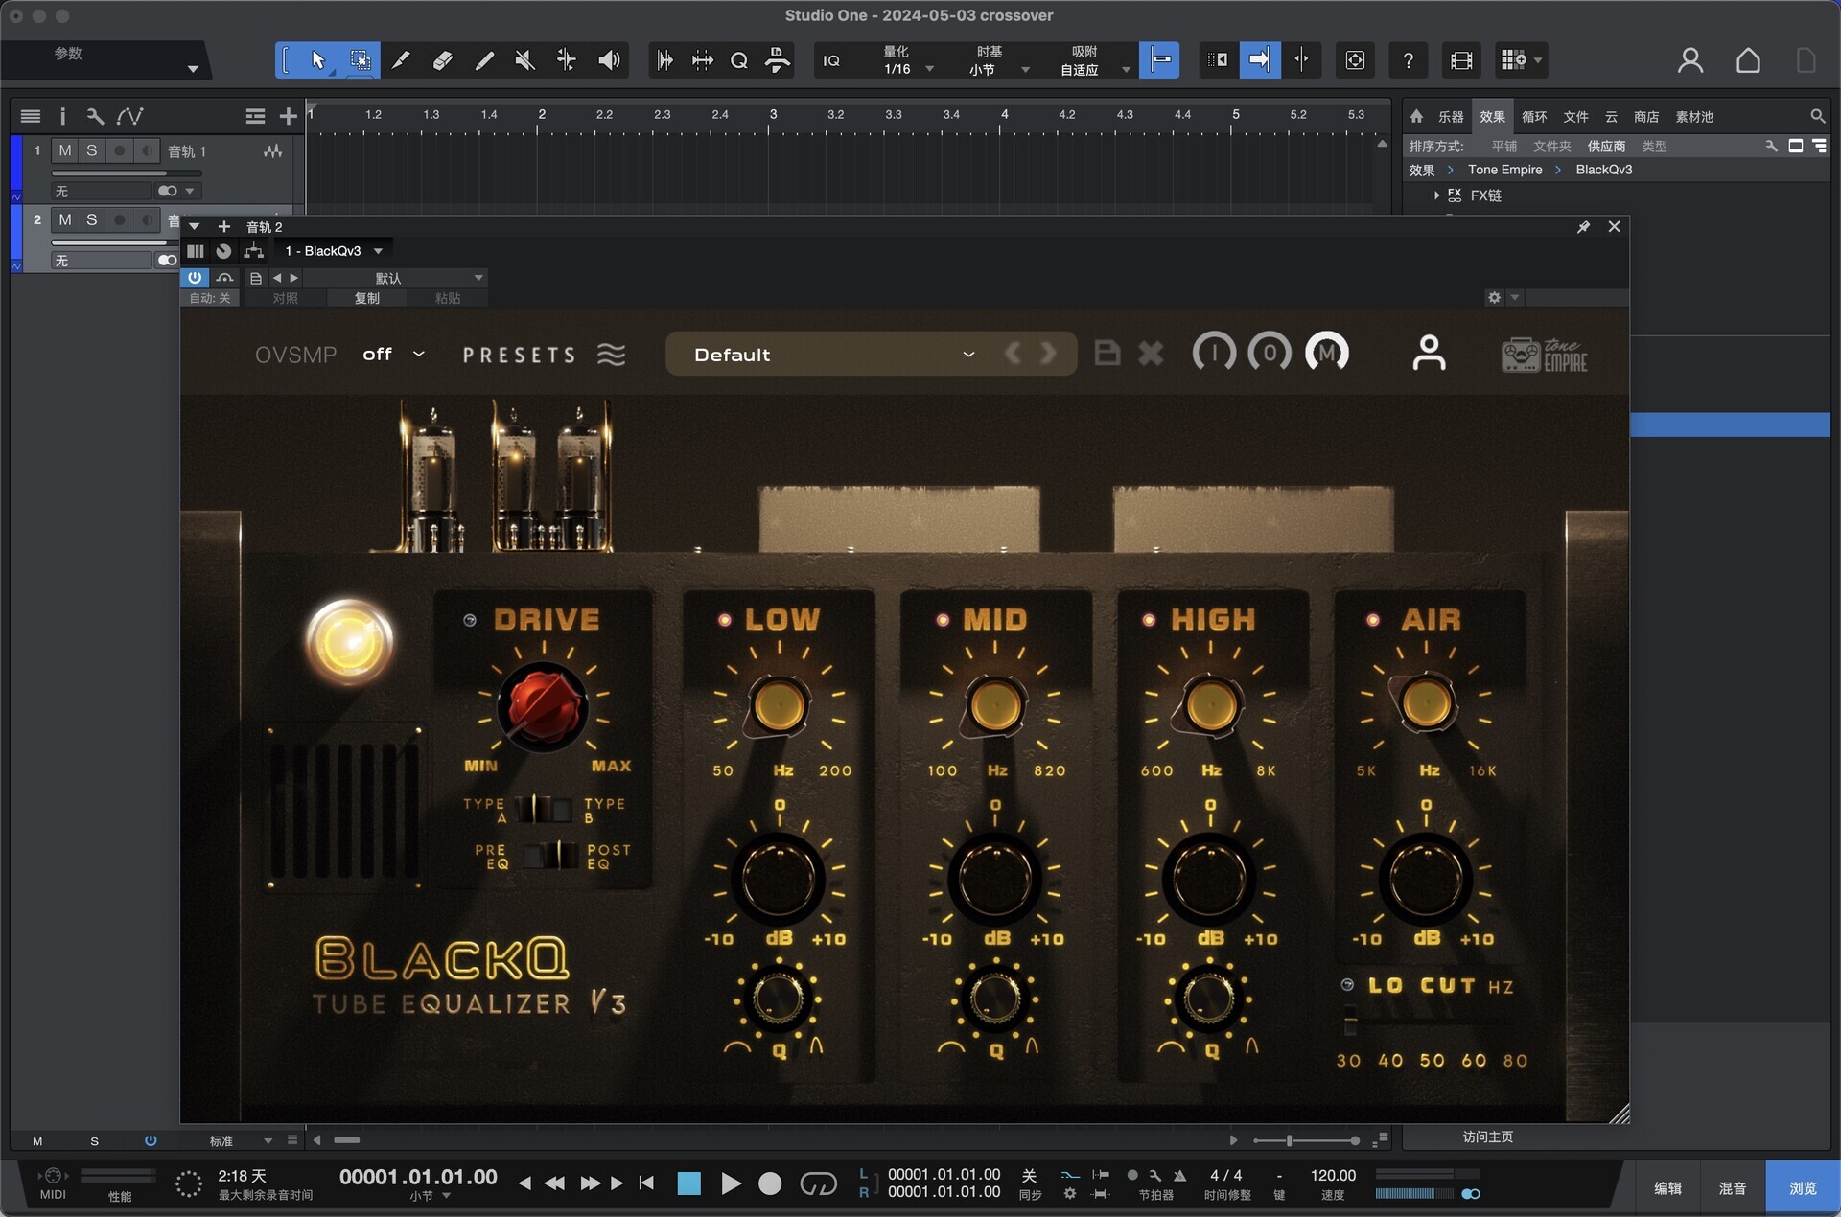The image size is (1841, 1217).
Task: Toggle the LOW band enable LED
Action: 724,620
